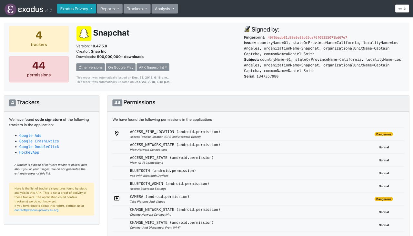Screen dimensions: 413x236
Task: Click the Snapchat app icon
Action: coord(84,33)
